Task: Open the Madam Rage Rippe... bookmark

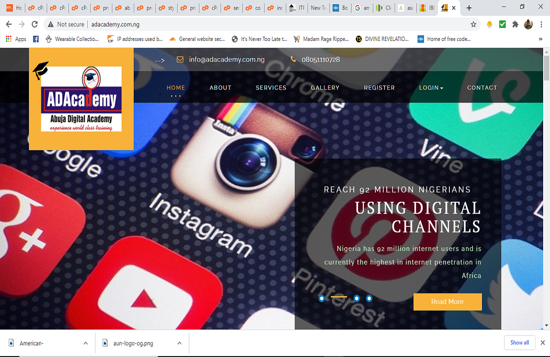Action: (x=321, y=39)
